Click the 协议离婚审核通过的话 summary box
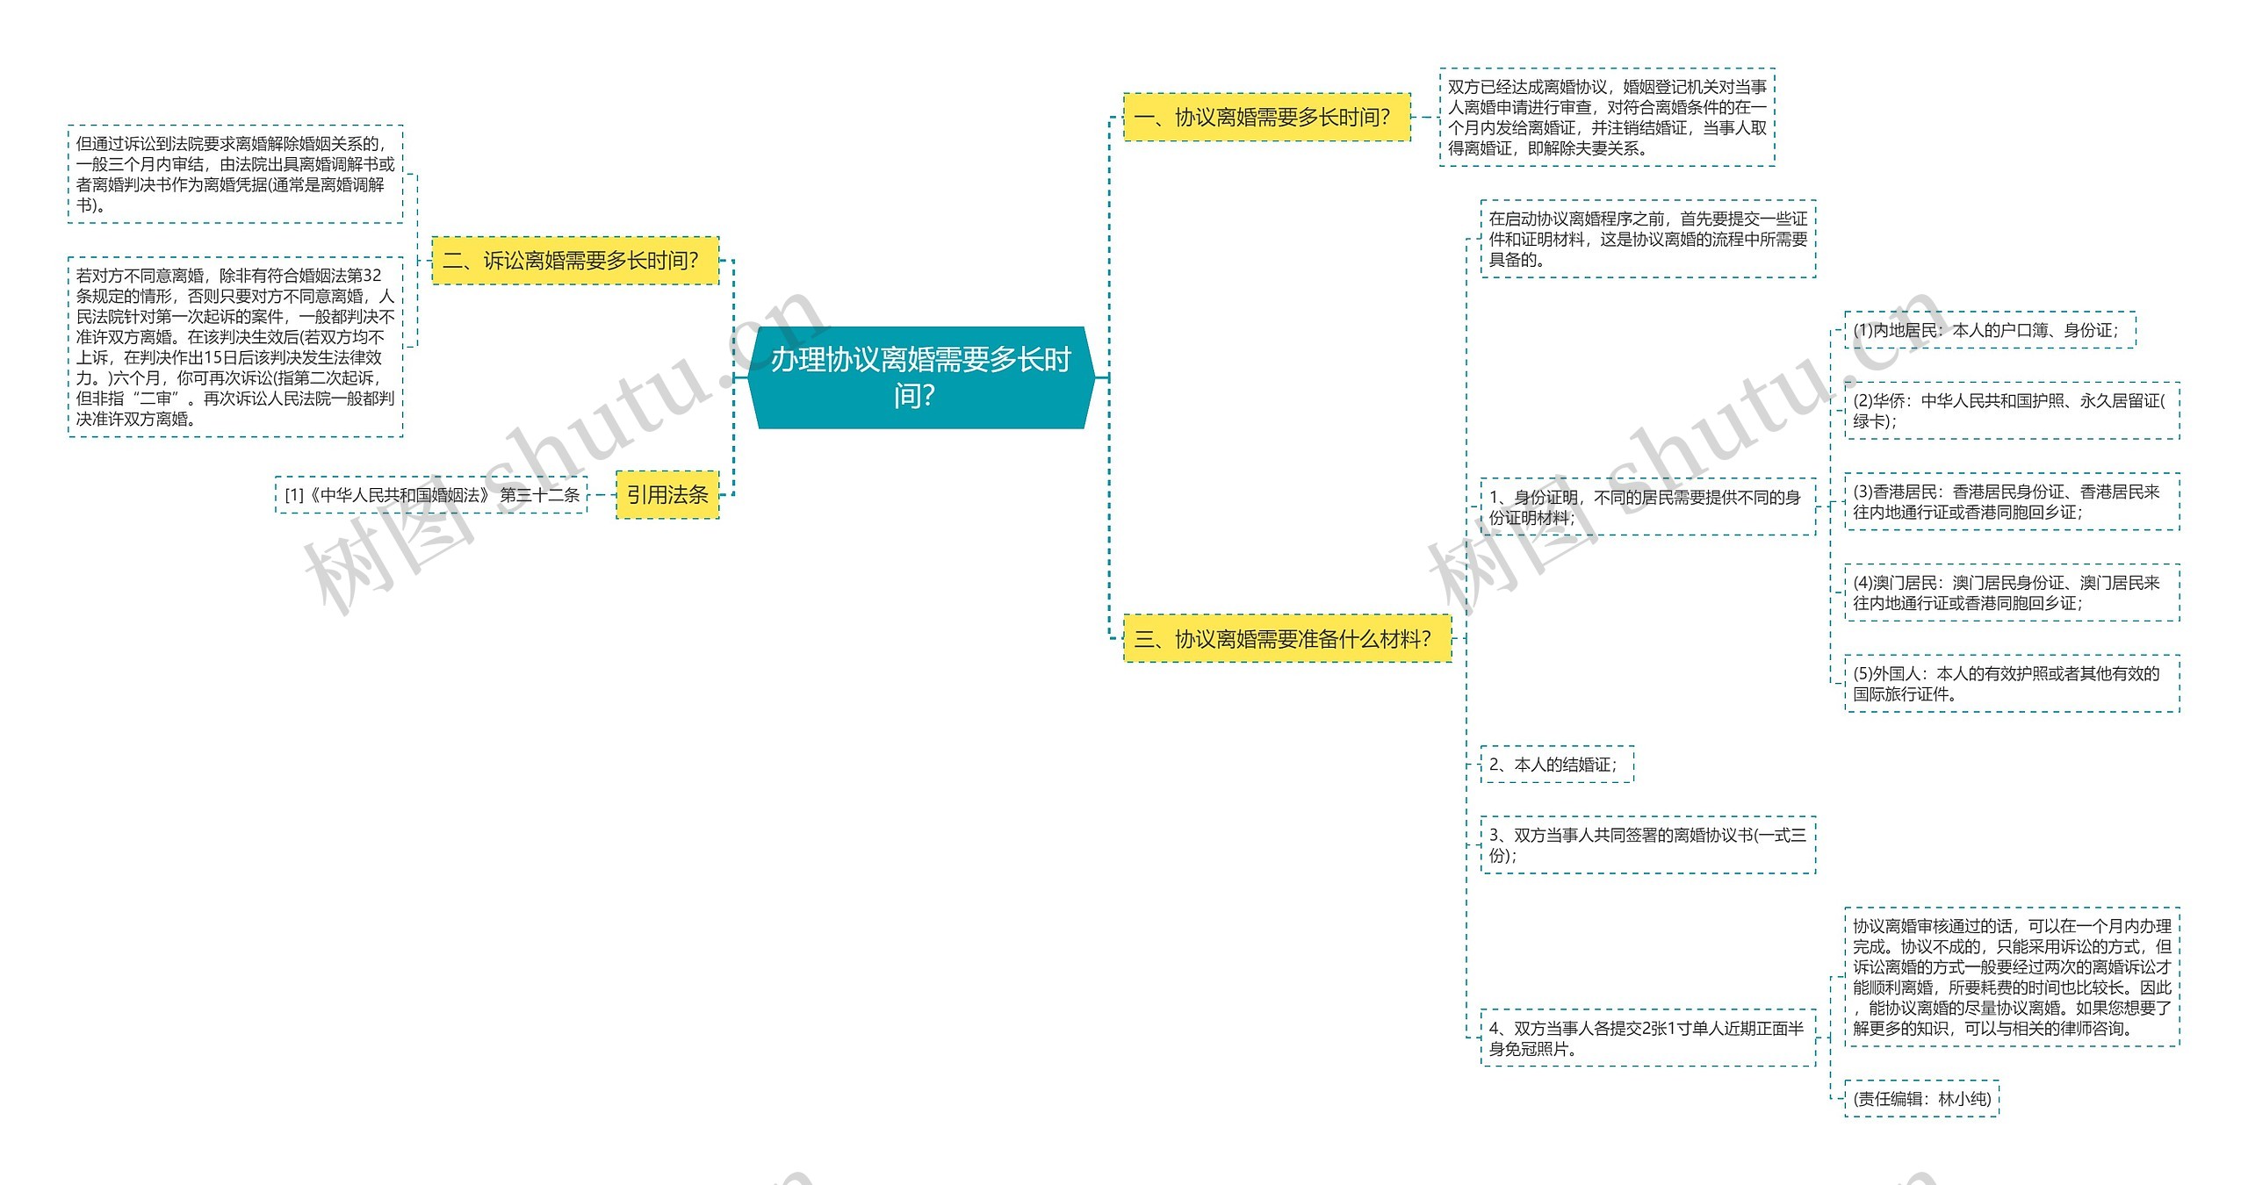Screen dimensions: 2248x1185 (2011, 976)
